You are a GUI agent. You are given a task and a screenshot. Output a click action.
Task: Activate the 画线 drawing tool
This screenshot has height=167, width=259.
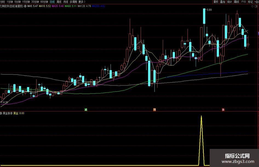pyautogui.click(x=236, y=2)
